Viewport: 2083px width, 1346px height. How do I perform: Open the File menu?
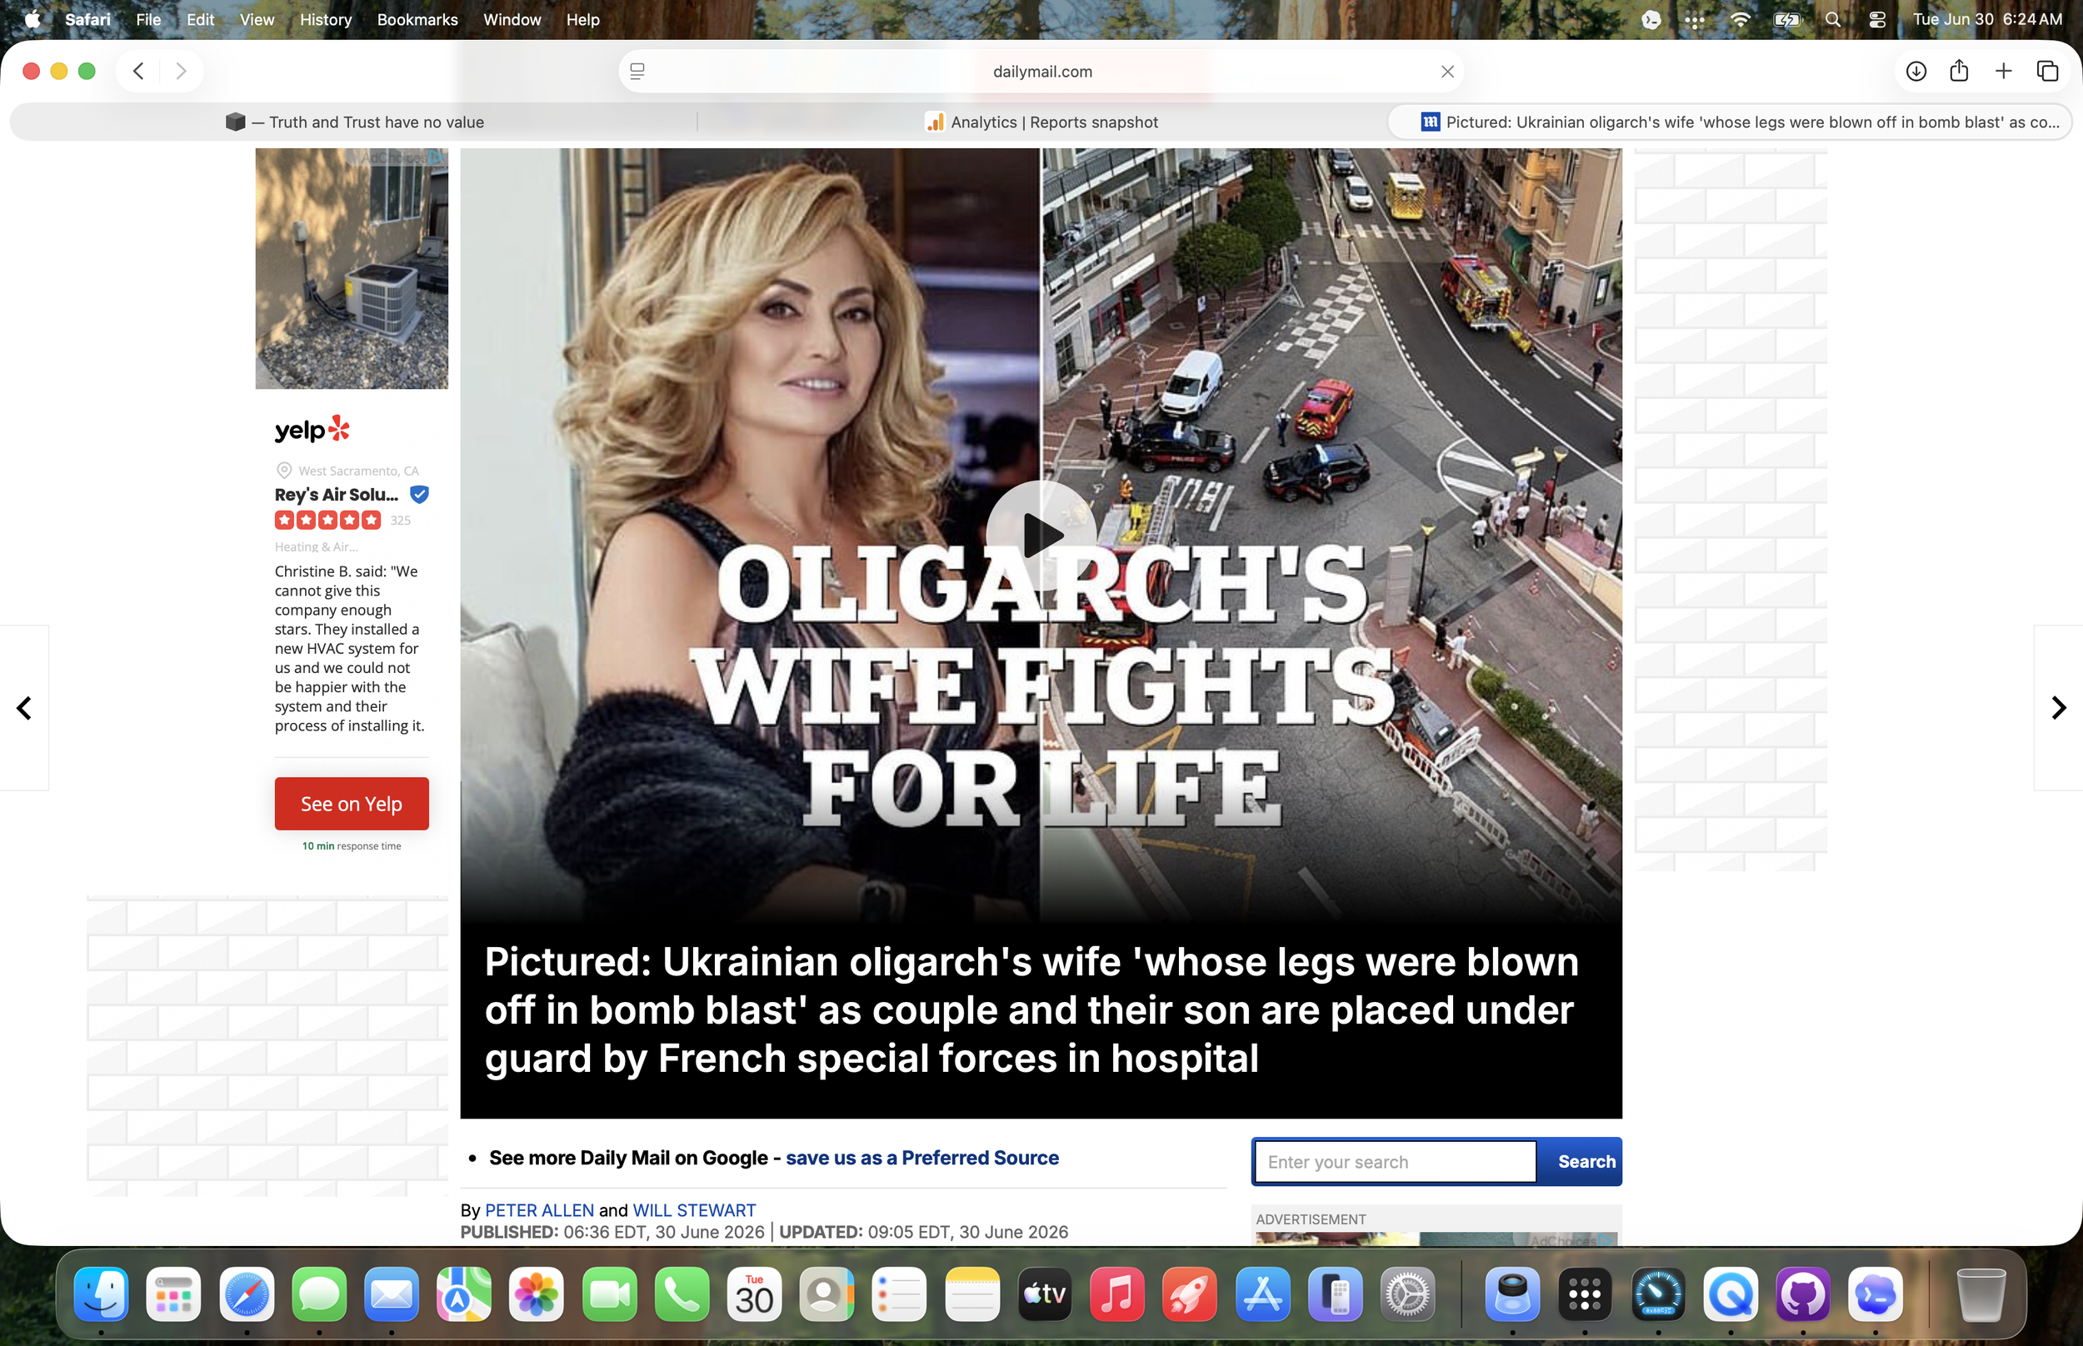click(148, 19)
